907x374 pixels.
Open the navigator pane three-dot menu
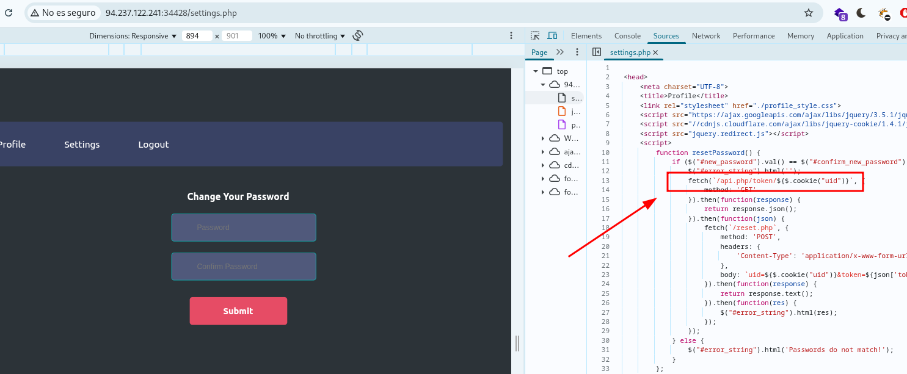pos(577,52)
